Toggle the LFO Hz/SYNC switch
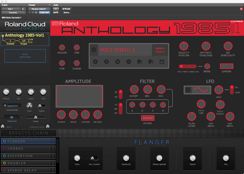Viewport: 244px width, 174px height. click(x=232, y=90)
